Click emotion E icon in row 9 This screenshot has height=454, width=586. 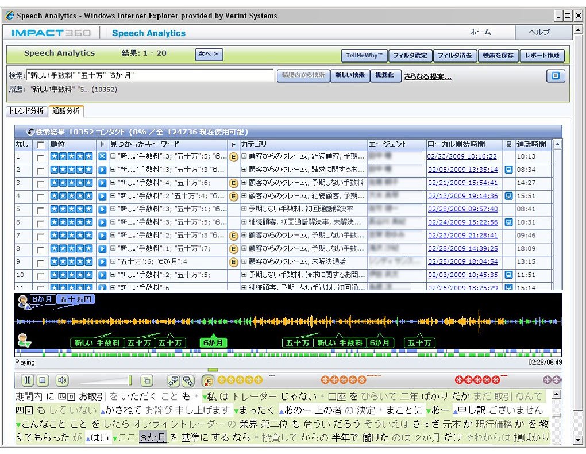coord(233,262)
